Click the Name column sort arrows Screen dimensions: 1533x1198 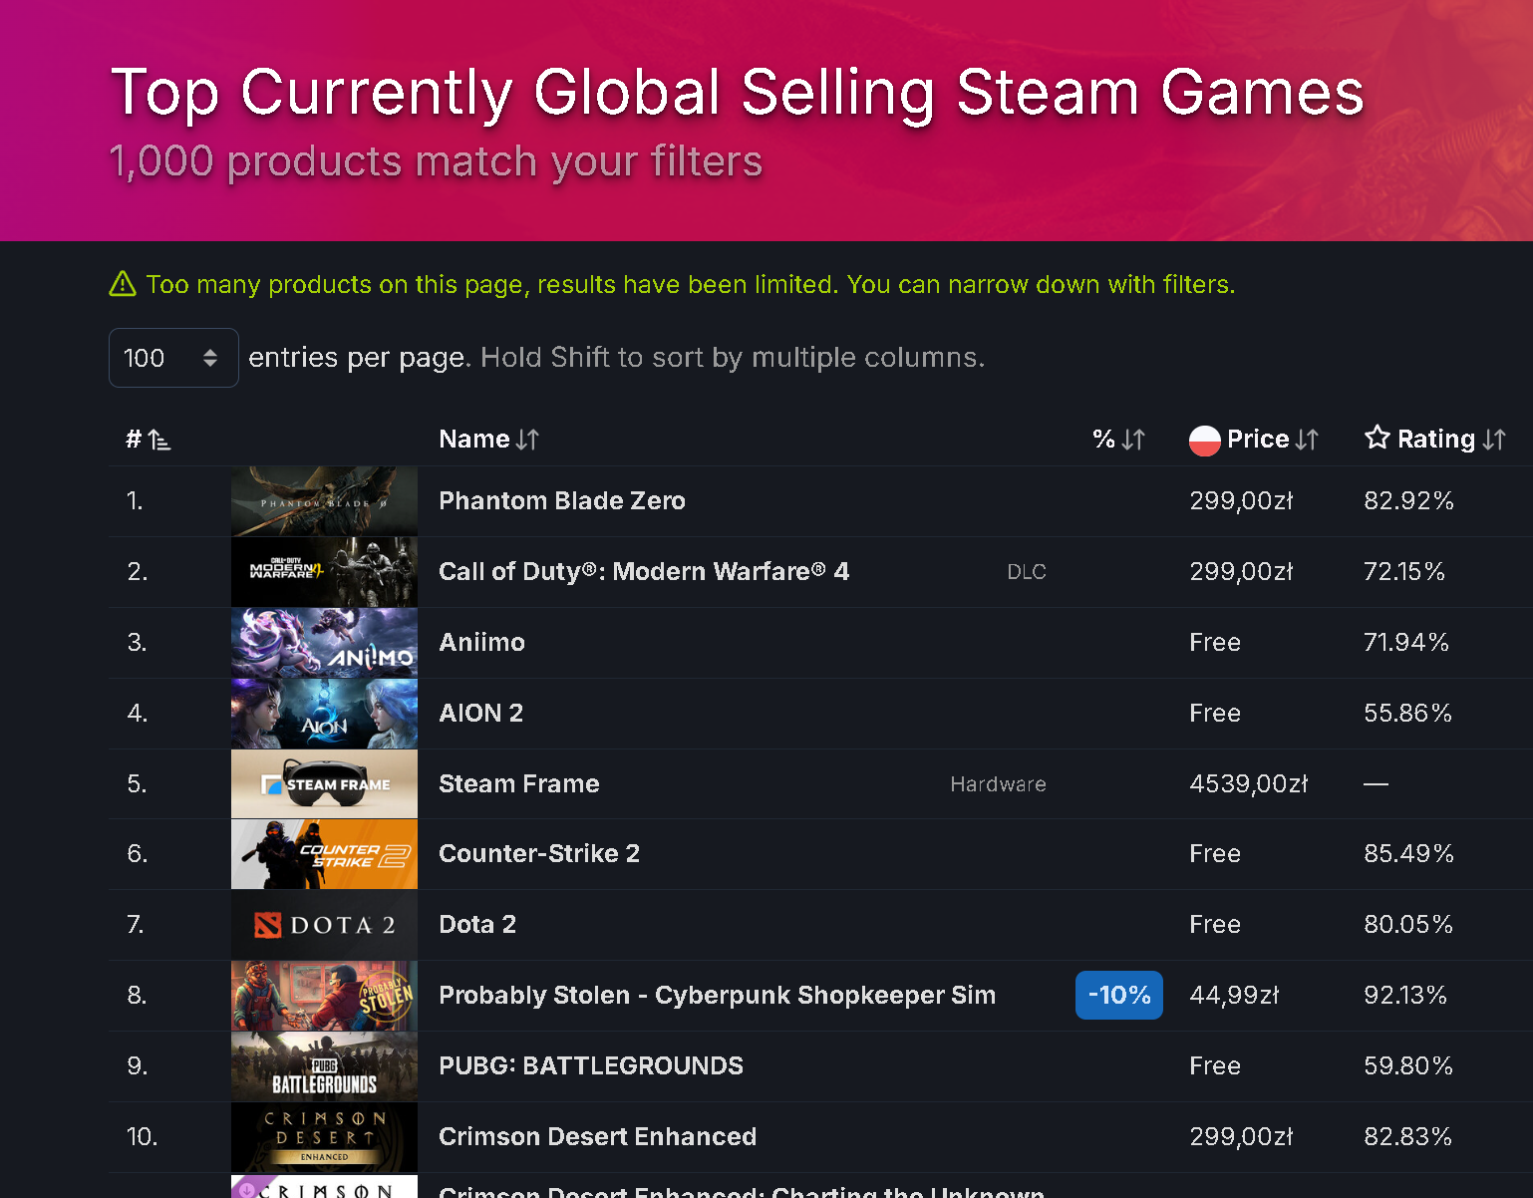point(528,440)
